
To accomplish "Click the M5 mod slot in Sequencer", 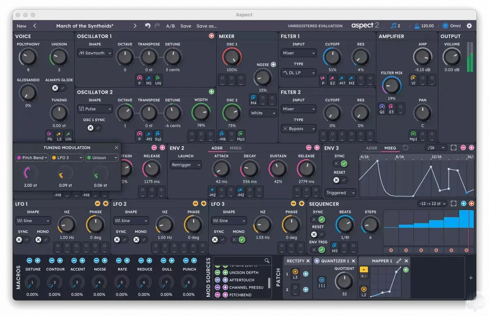I will (x=335, y=247).
